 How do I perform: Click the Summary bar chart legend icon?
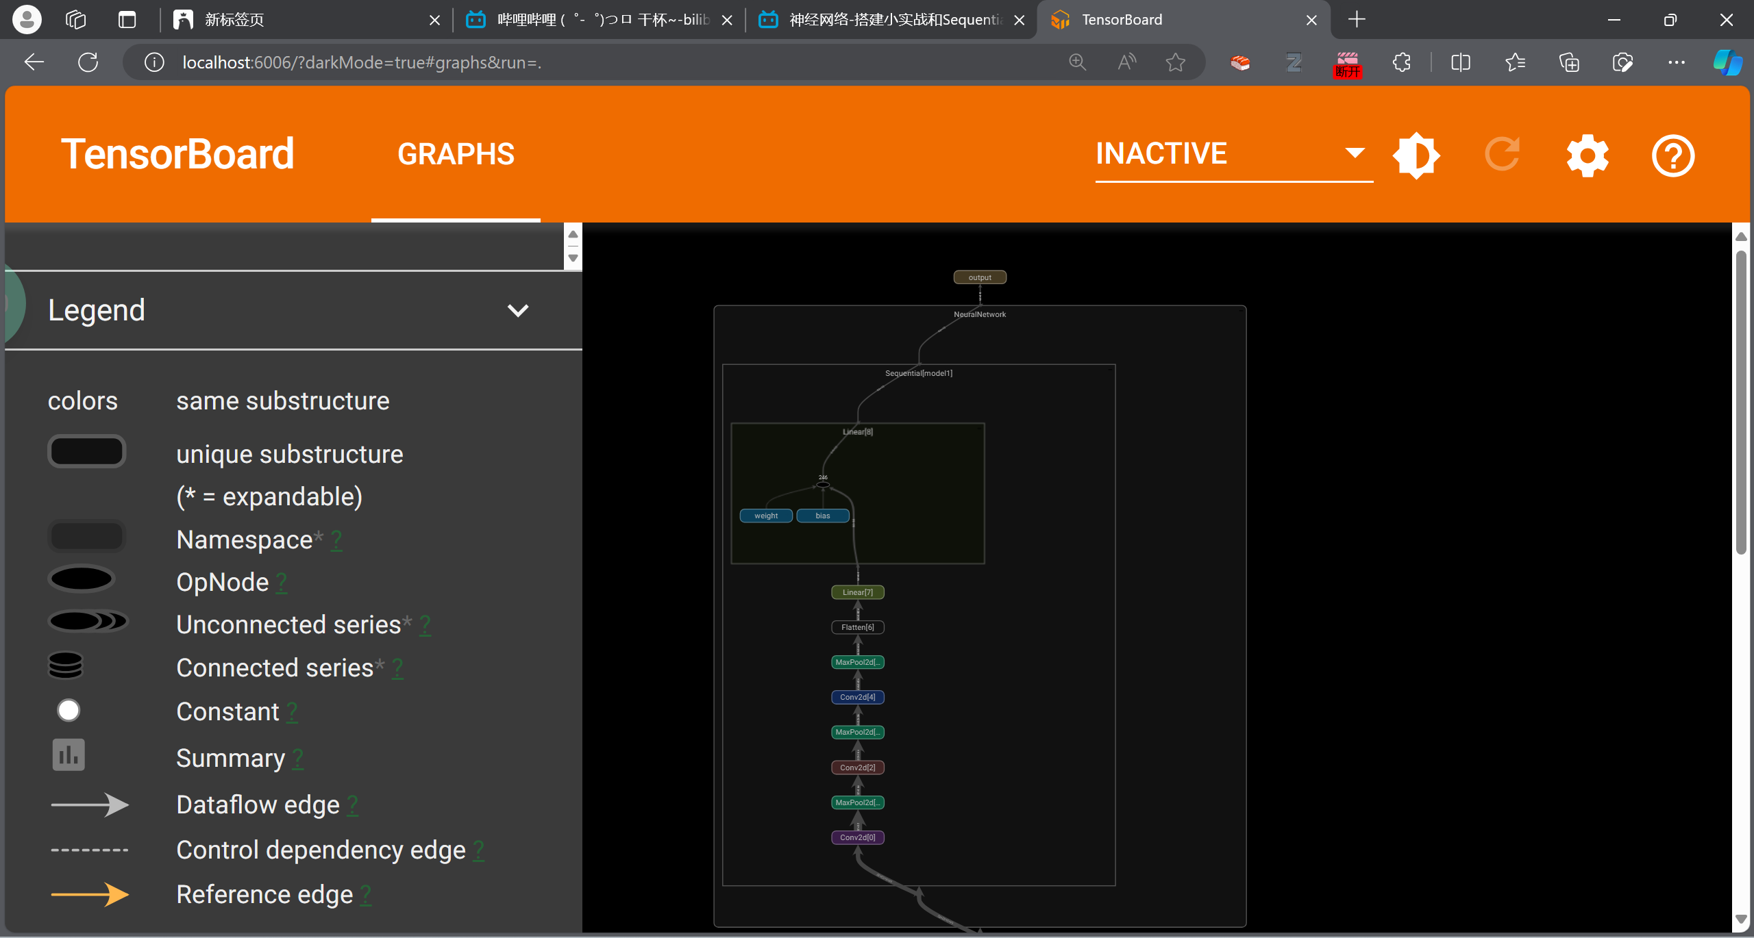(x=69, y=755)
